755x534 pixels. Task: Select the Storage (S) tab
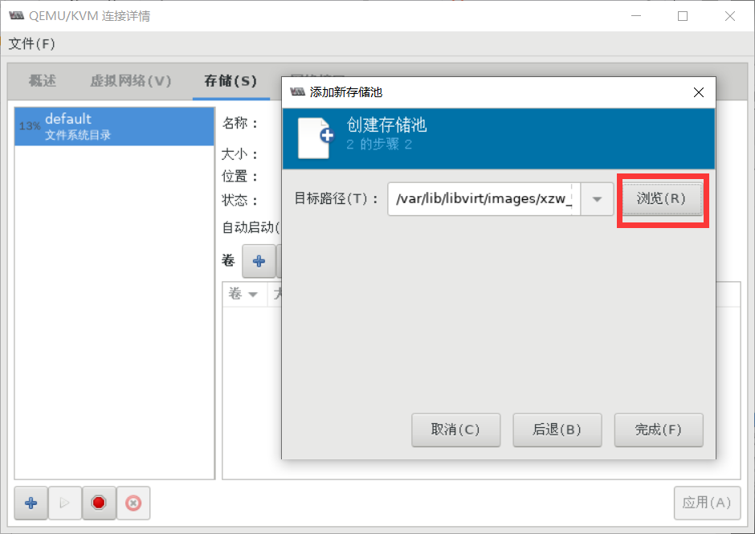pos(231,80)
